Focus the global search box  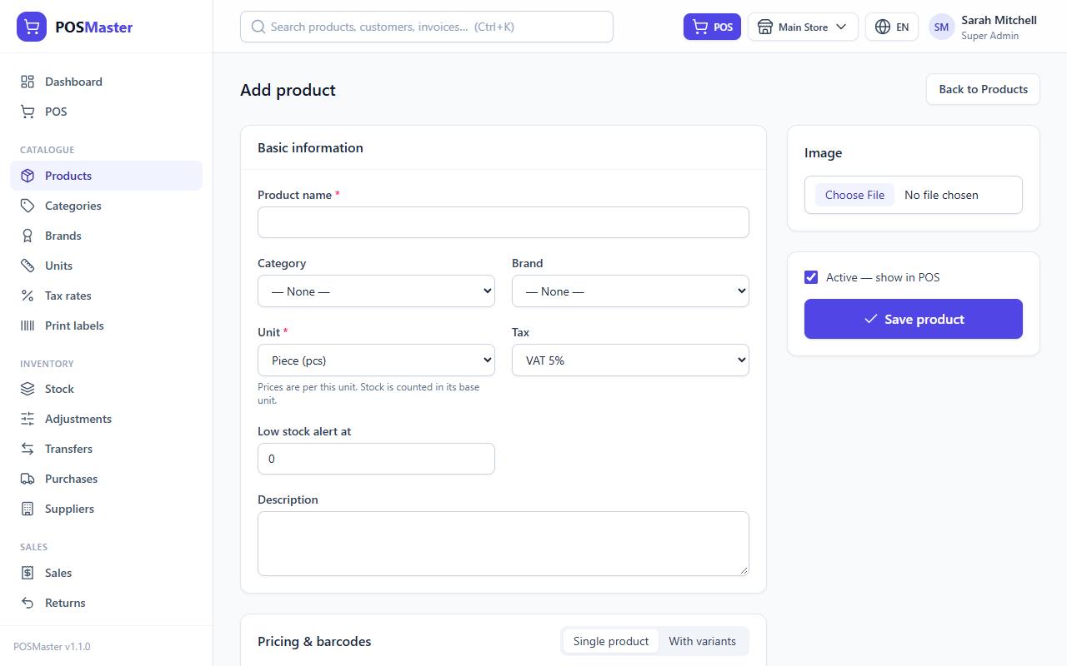point(427,27)
